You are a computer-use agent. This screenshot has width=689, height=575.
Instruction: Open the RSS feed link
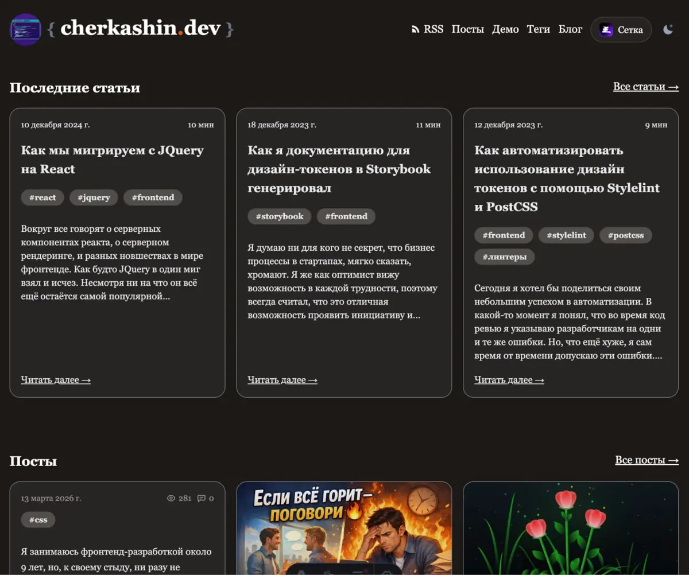pos(428,29)
